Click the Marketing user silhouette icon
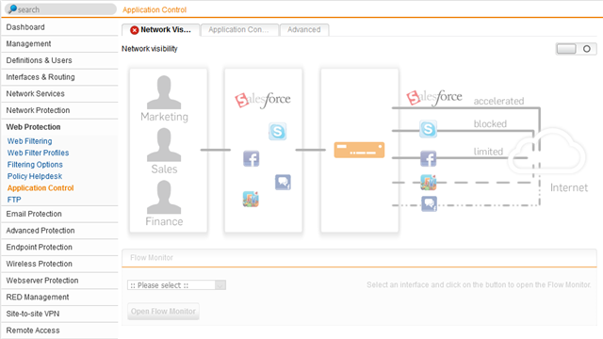603x339 pixels. 164,92
